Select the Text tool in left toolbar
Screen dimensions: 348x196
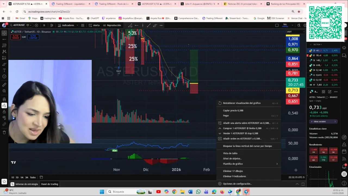[x=4, y=70]
